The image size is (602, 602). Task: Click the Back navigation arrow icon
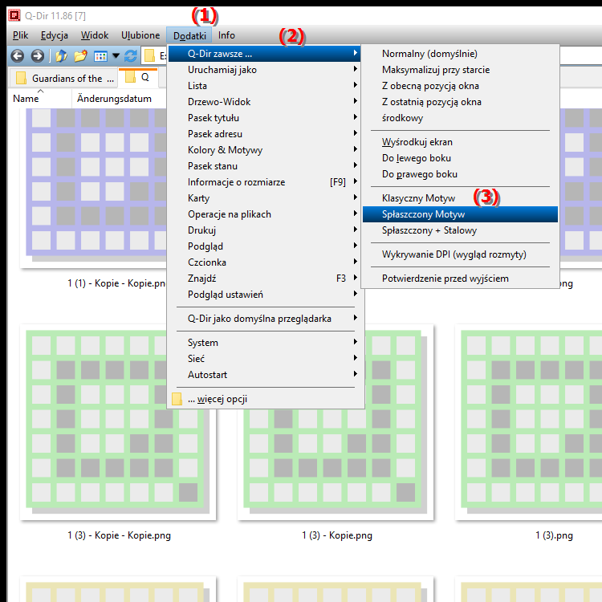tap(18, 56)
